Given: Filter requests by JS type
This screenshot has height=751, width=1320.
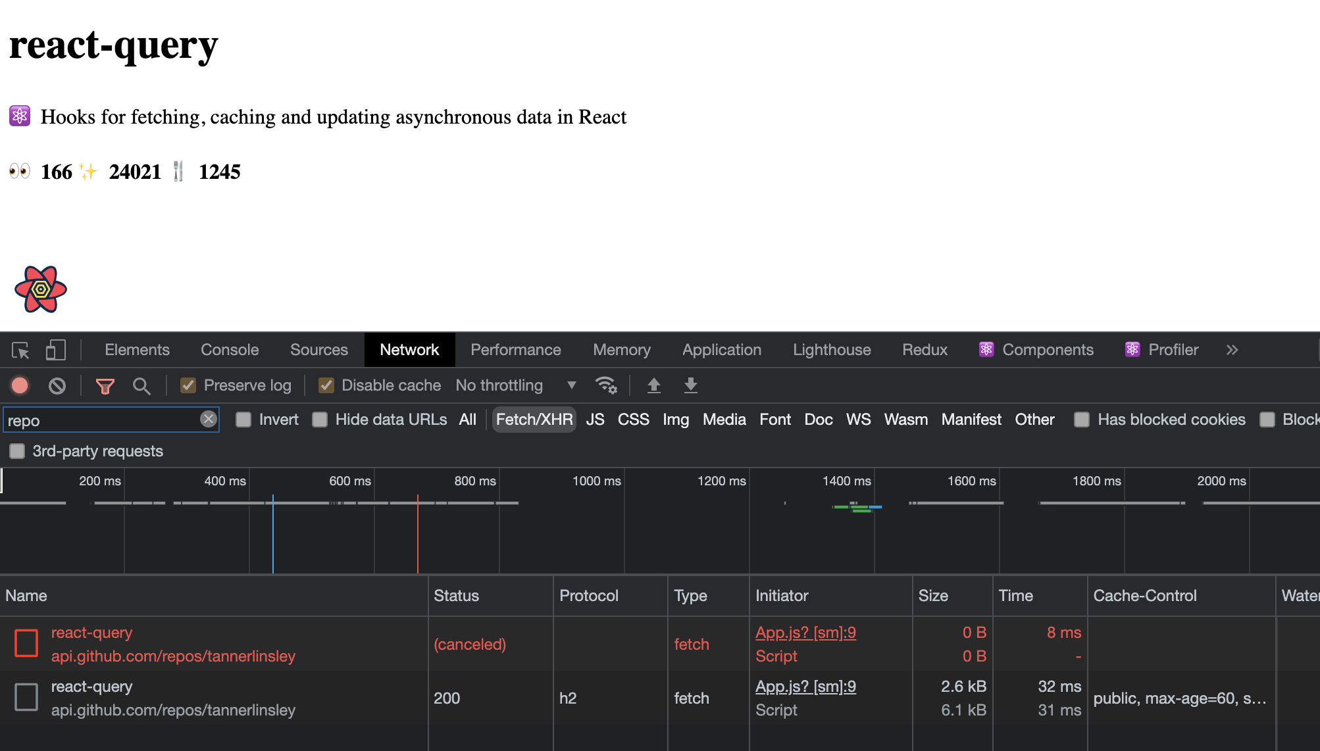Looking at the screenshot, I should (x=596, y=420).
